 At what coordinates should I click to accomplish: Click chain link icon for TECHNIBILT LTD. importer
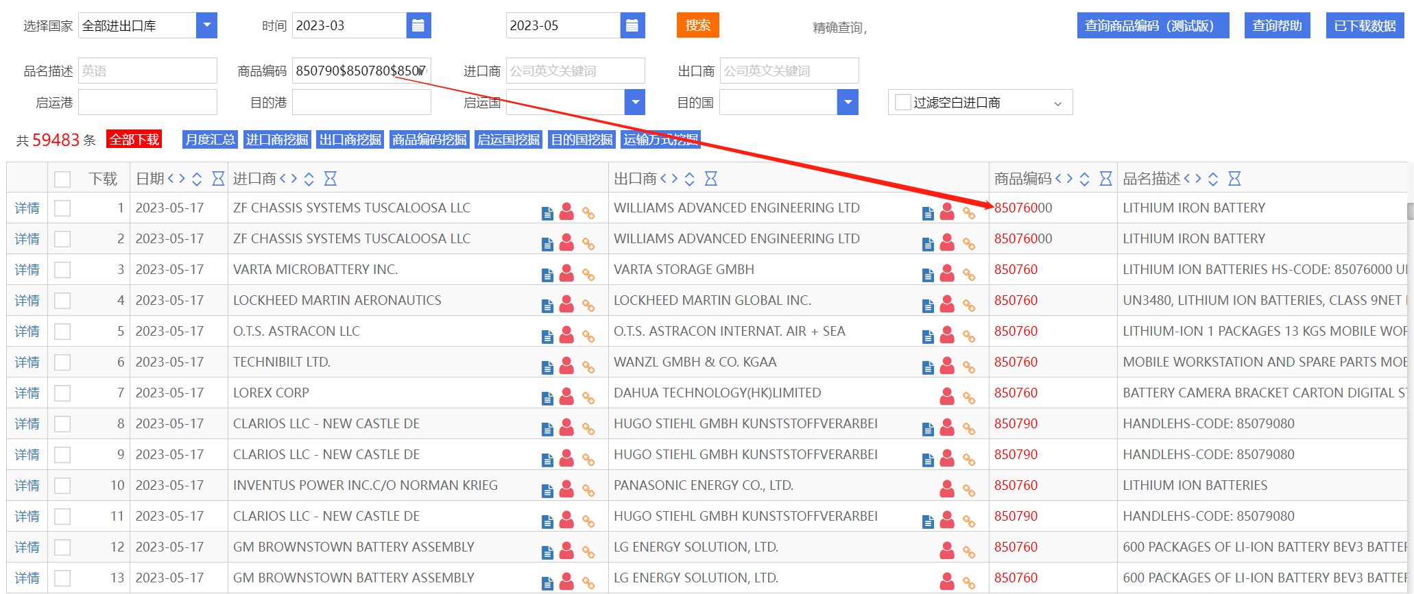point(588,367)
